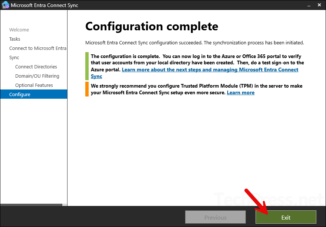Viewport: 326px width, 227px height.
Task: Click the window title Microsoft Entra Connect Sync
Action: point(44,5)
